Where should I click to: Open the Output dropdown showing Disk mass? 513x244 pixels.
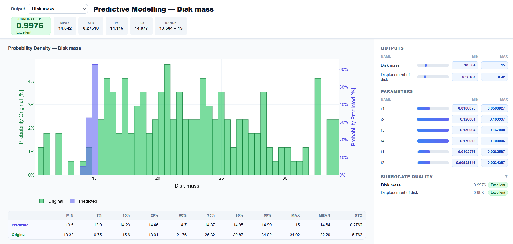point(58,9)
